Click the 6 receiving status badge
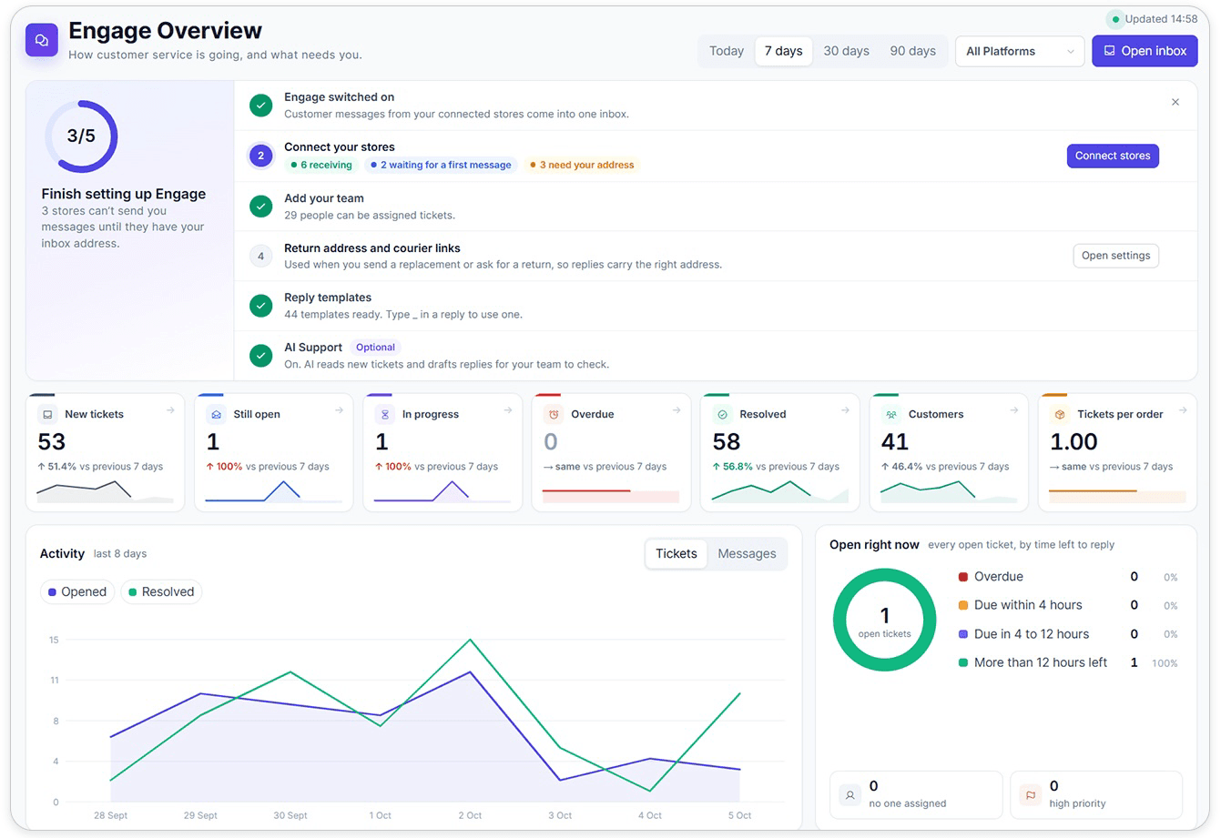 coord(321,165)
